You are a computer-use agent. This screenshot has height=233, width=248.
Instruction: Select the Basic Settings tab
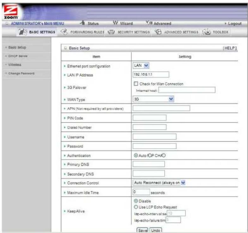(x=42, y=32)
